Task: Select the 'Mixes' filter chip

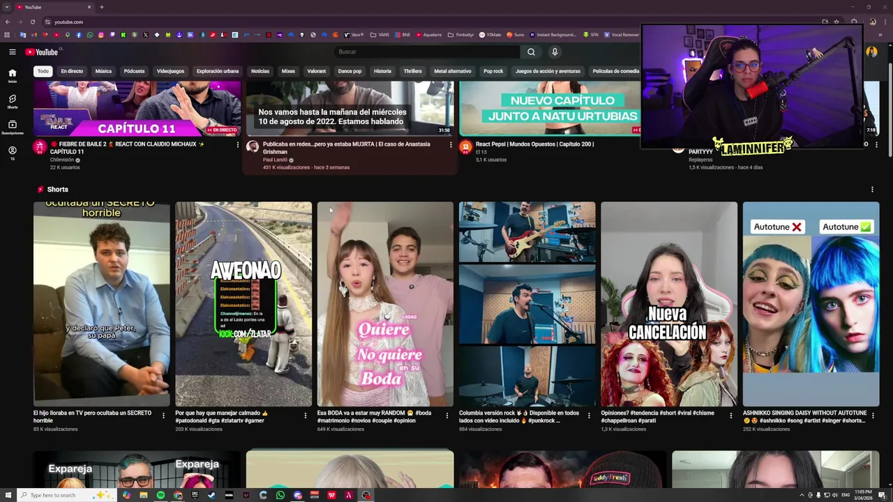Action: click(x=288, y=71)
